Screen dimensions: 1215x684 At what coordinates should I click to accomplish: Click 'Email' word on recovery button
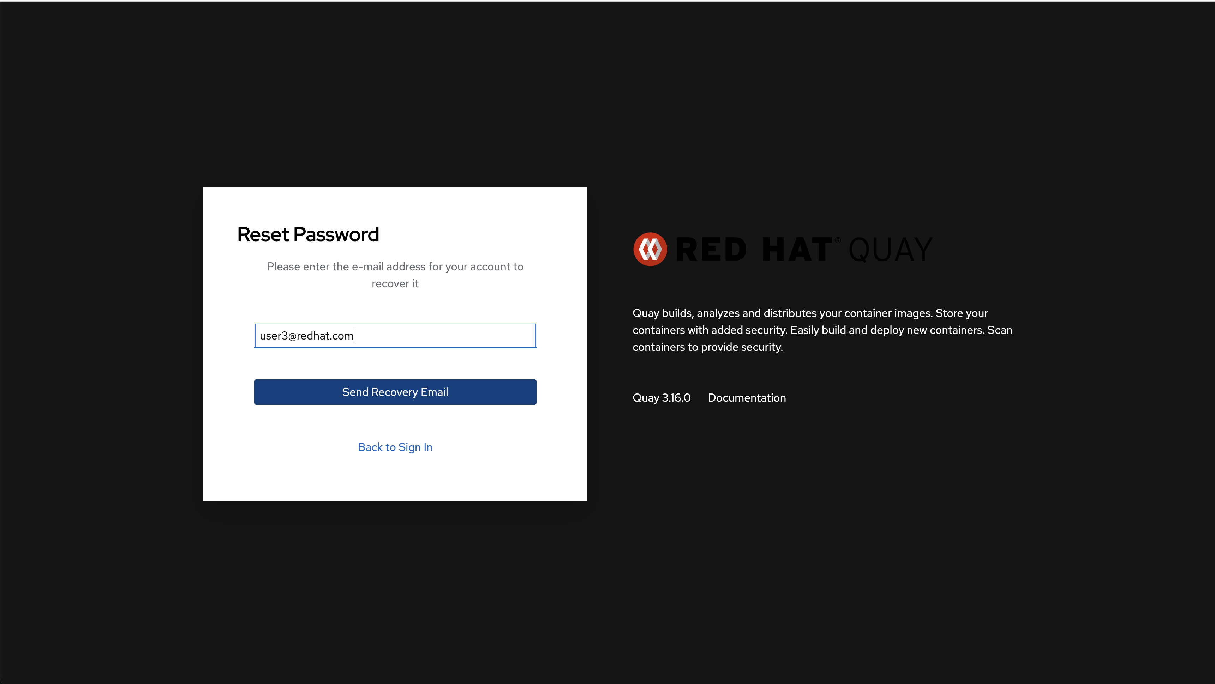click(x=434, y=392)
